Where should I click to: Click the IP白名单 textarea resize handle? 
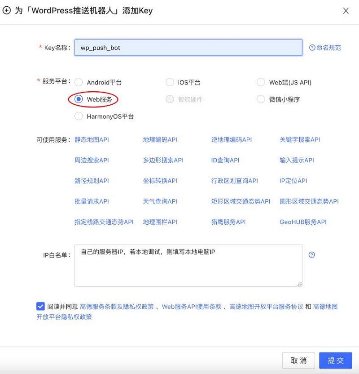coord(299,284)
